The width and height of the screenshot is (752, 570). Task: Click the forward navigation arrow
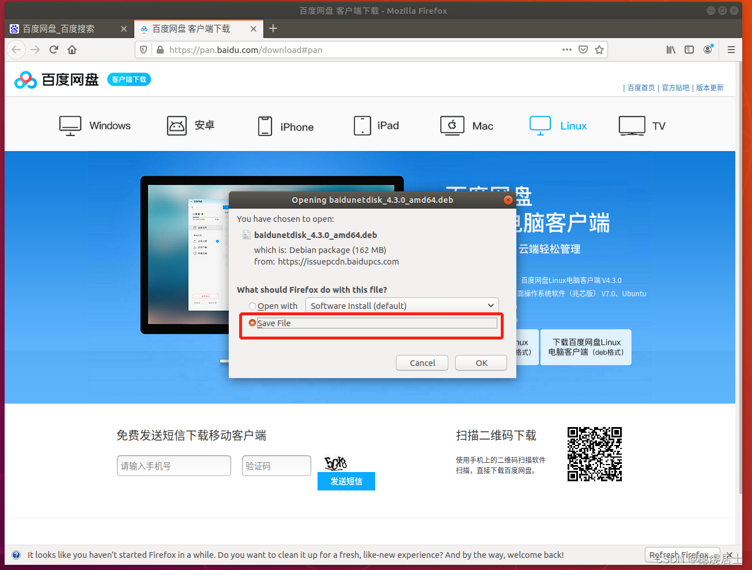pos(35,50)
